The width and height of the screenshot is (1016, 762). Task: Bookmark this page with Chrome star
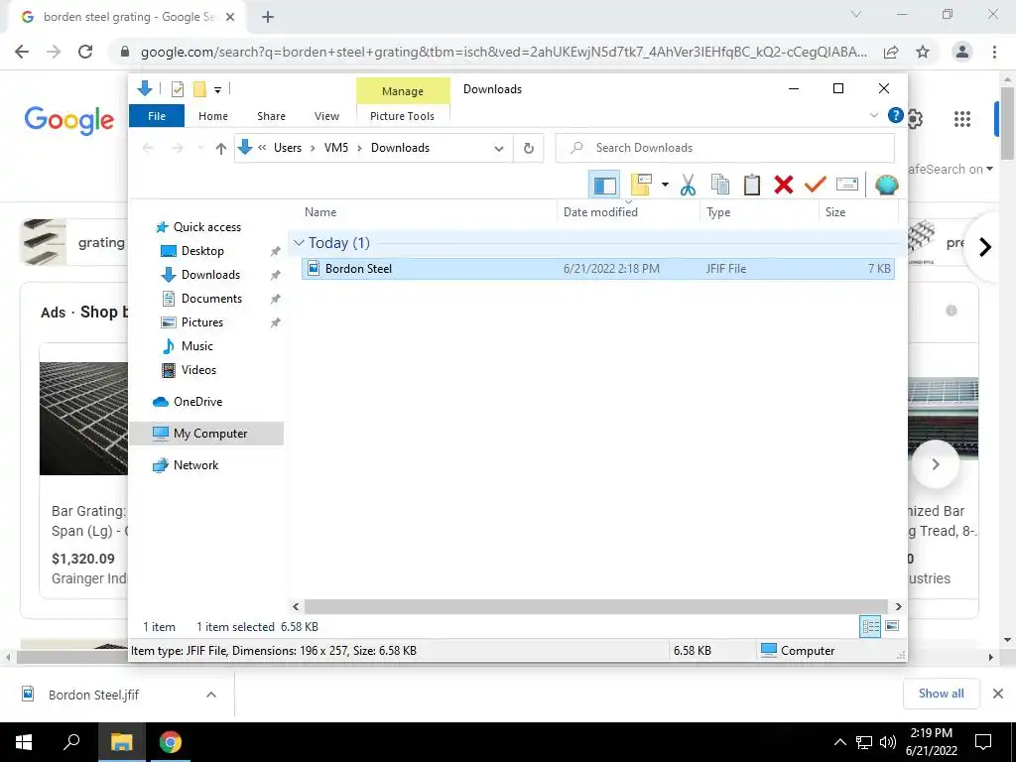[x=923, y=52]
